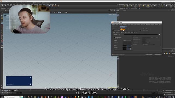Image resolution: width=175 pixels, height=98 pixels.
Task: Close the blue key overlay with its X
Action: tap(31, 78)
